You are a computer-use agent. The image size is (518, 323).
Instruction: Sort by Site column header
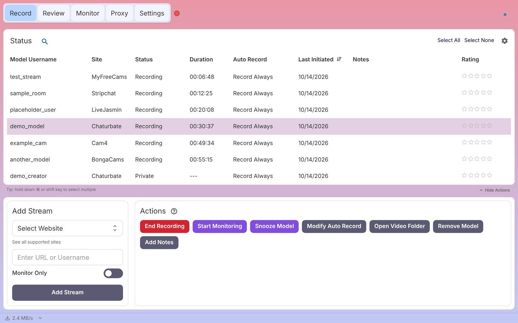pyautogui.click(x=96, y=59)
